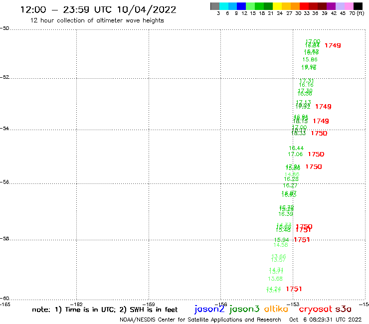
Task: Click the lavender swatch in the color scale
Action: [x=340, y=6]
